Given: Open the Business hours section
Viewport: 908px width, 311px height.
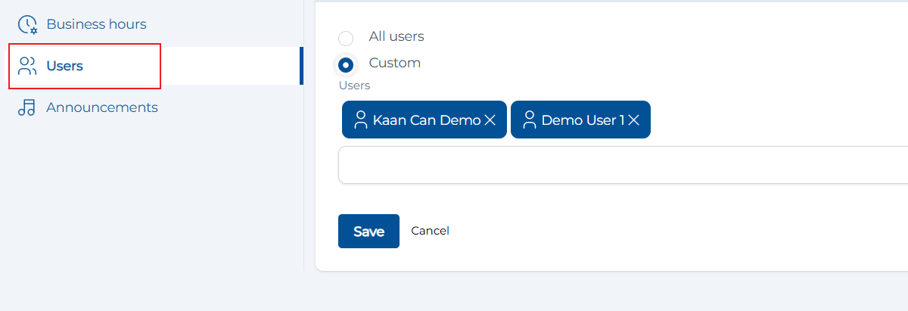Looking at the screenshot, I should (96, 24).
